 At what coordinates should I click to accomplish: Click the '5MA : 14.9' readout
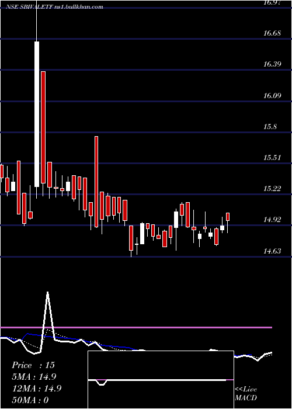[34, 377]
